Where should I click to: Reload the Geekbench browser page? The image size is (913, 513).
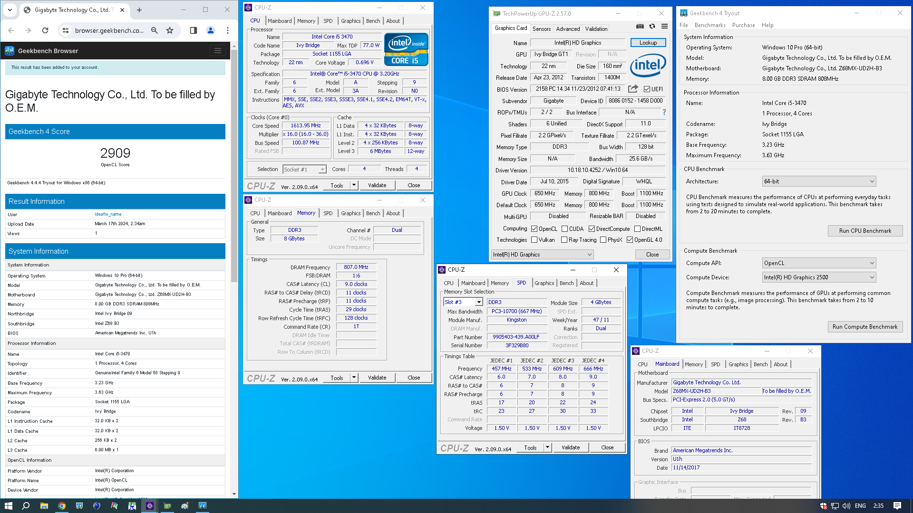coord(45,30)
